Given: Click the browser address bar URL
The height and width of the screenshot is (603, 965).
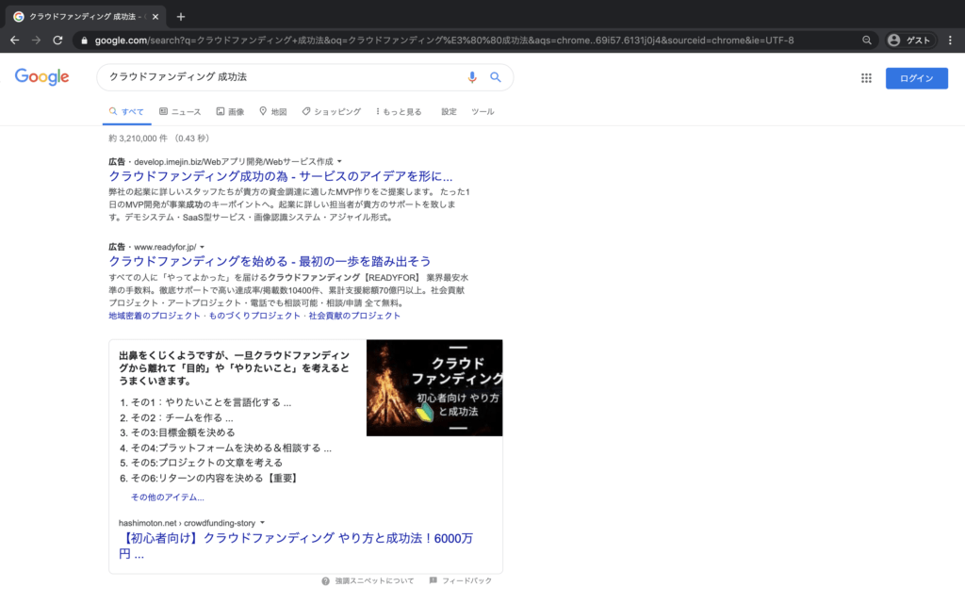Looking at the screenshot, I should coord(445,41).
